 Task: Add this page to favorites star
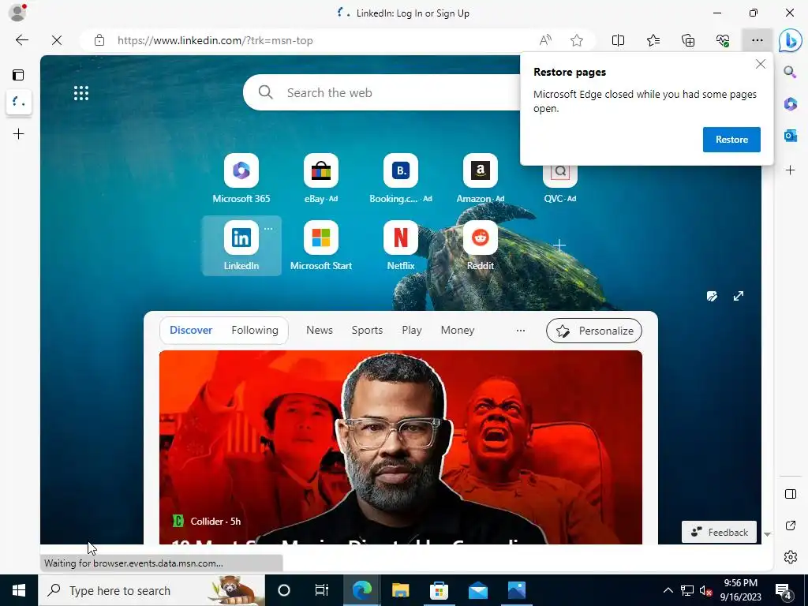577,40
